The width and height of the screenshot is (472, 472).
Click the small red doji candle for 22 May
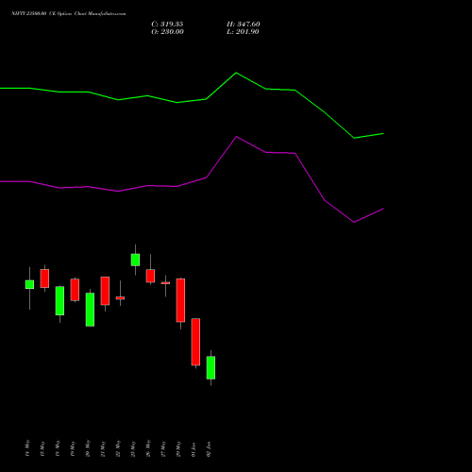tap(120, 297)
